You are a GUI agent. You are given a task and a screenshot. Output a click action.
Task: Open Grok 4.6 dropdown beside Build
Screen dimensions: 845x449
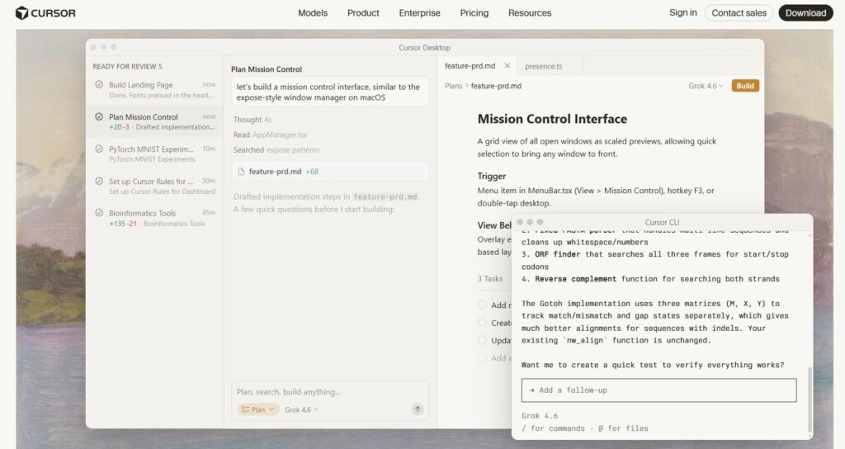click(706, 86)
